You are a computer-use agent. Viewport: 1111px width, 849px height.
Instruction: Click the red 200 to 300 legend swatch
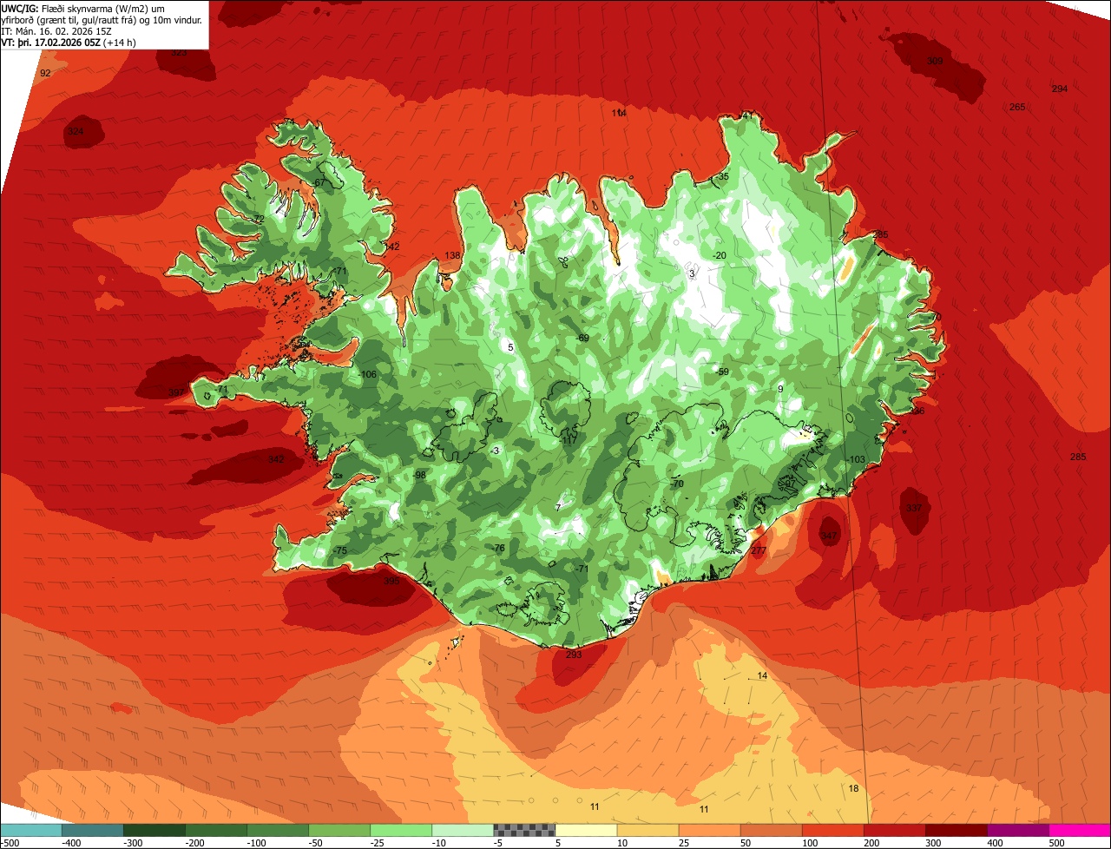(x=894, y=830)
